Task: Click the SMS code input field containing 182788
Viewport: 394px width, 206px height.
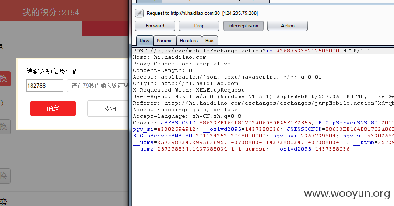Action: [45, 86]
